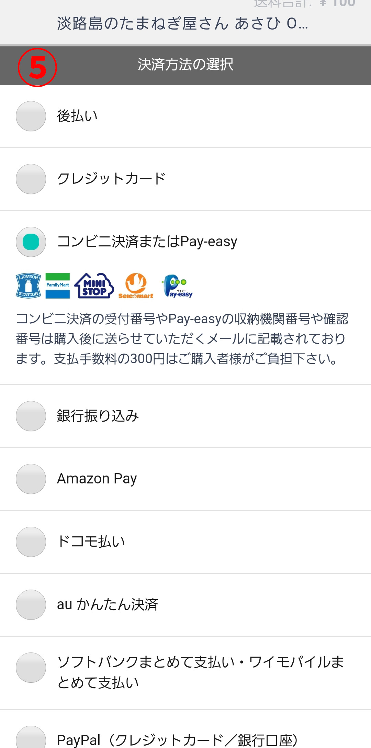This screenshot has height=748, width=371.
Task: Pick the ドコモ払い radio button
Action: 31,542
